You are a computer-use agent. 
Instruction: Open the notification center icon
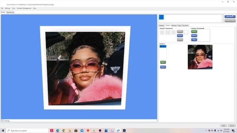(233, 130)
